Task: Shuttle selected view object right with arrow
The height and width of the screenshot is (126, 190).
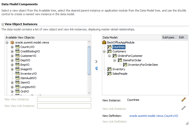Action: click(96, 62)
